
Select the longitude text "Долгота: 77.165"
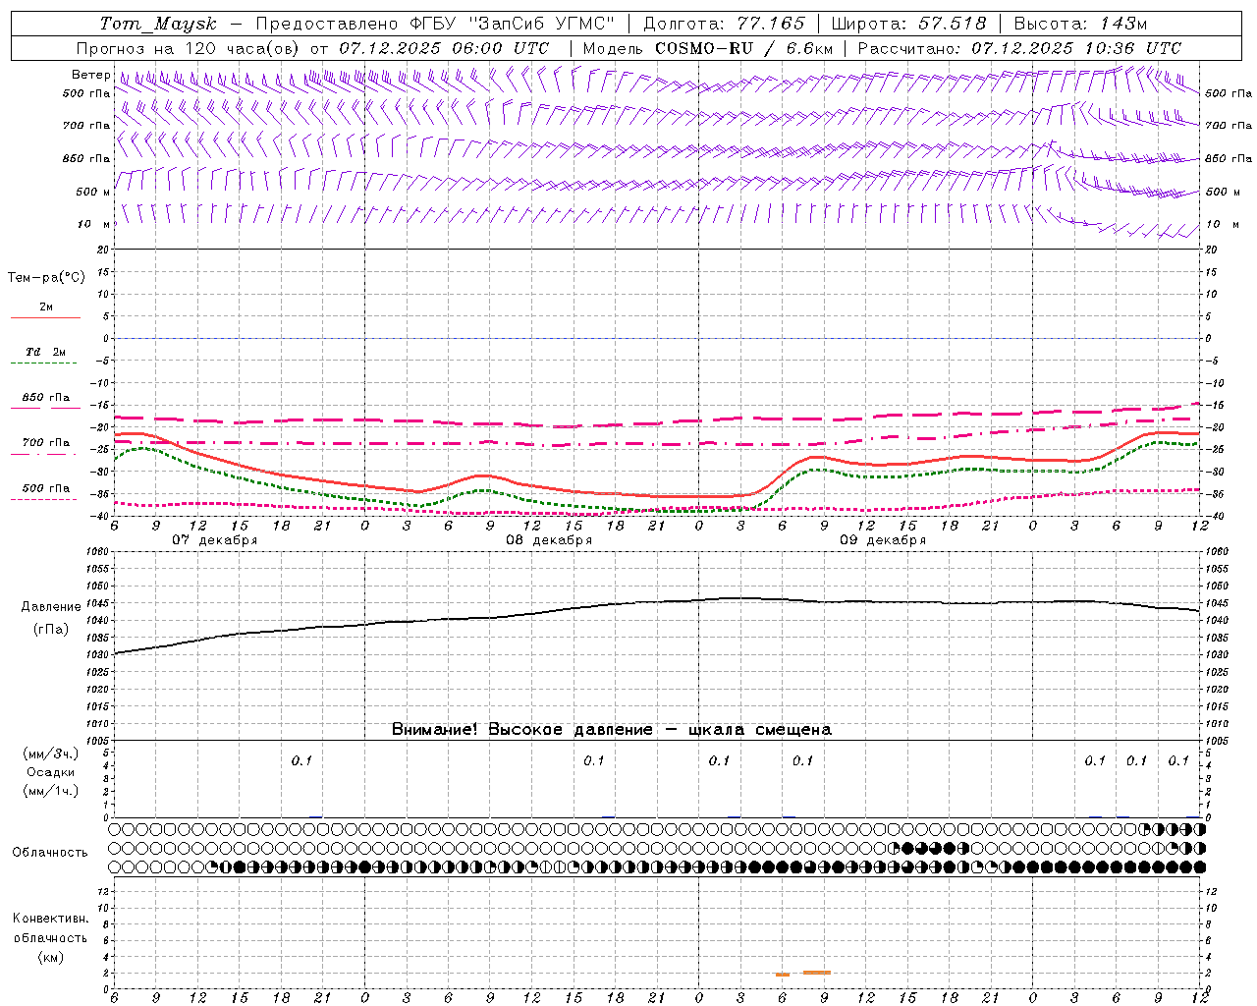tap(724, 24)
